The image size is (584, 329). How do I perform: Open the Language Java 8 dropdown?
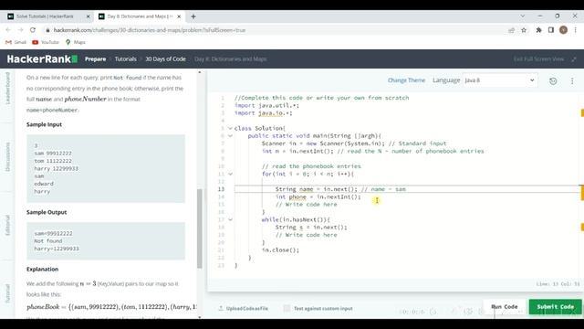[x=499, y=80]
